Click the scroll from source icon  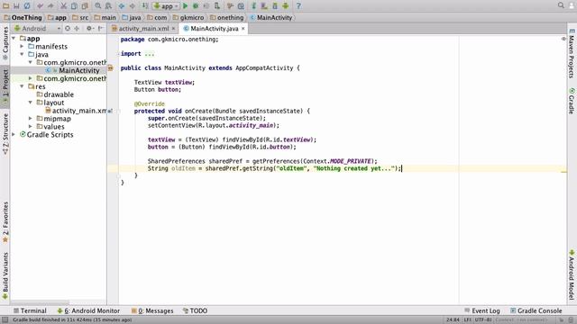68,28
